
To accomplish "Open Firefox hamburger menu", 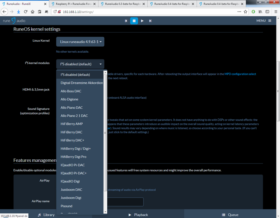I will click(276, 12).
